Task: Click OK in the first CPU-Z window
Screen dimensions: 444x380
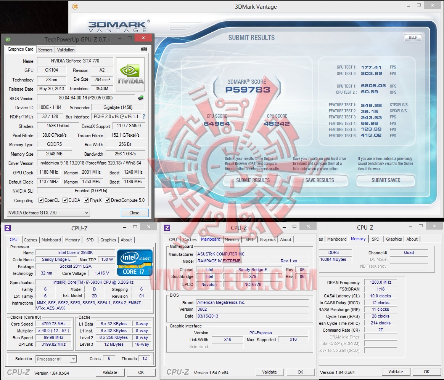Action: click(x=141, y=372)
